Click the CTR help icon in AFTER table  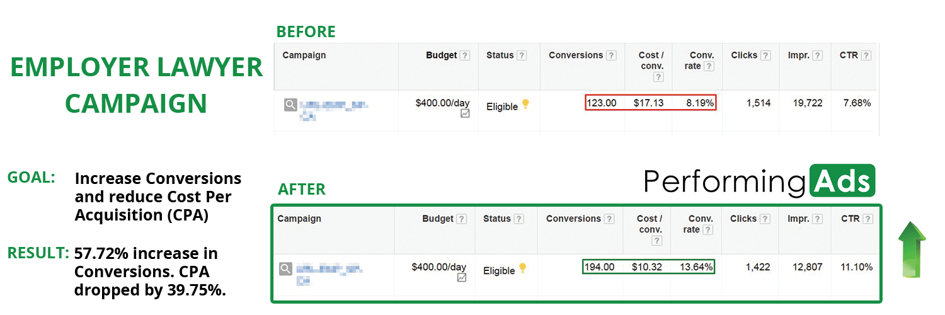[x=866, y=219]
